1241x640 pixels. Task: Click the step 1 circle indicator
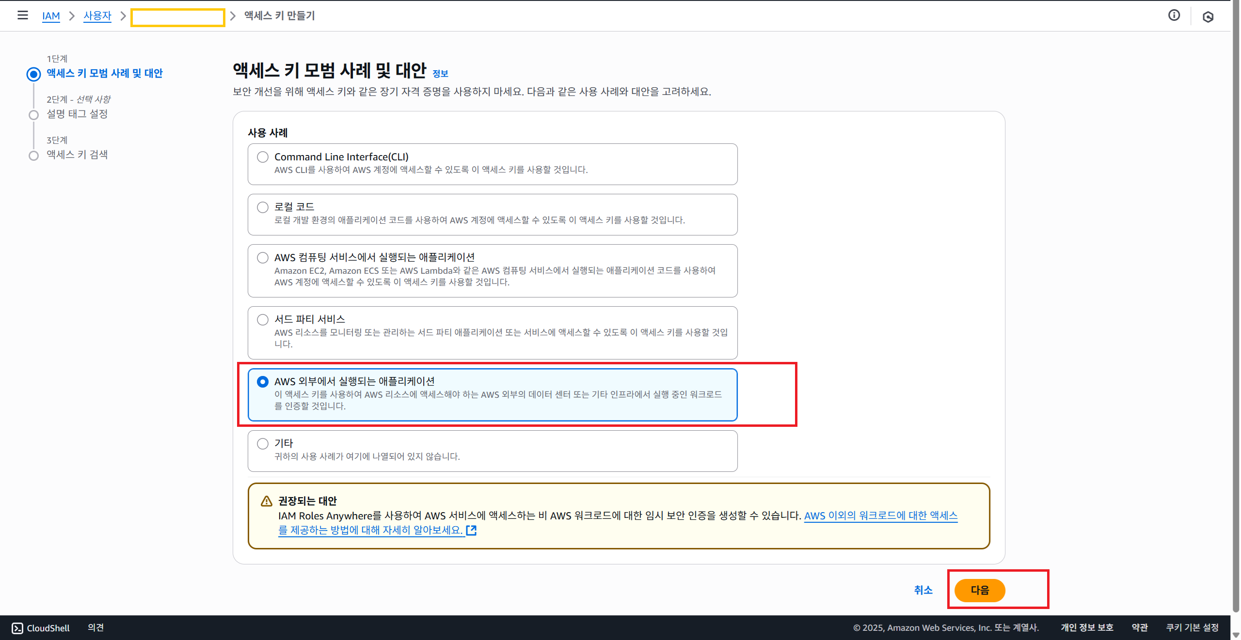[x=33, y=74]
